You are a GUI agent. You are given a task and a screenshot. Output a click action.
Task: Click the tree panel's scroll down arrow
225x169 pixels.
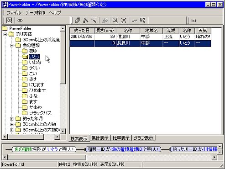click(x=63, y=131)
